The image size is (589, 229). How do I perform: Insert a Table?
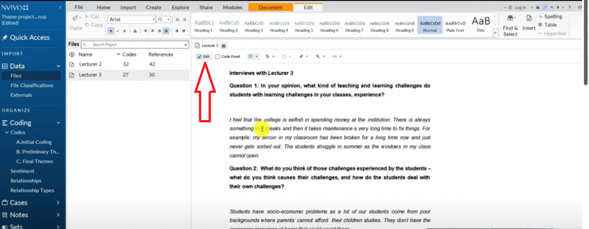[548, 25]
